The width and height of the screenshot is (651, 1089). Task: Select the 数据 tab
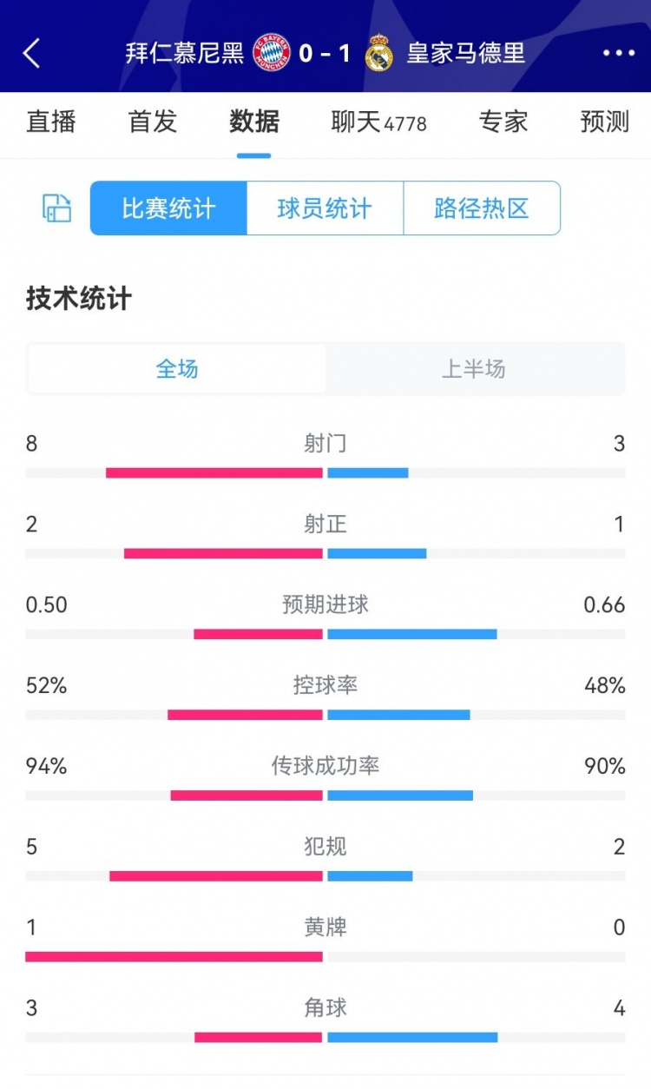254,122
